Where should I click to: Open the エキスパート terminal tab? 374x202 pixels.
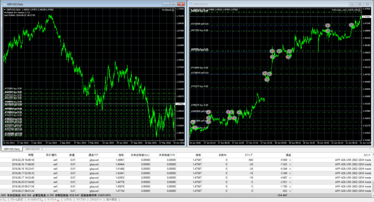95,200
